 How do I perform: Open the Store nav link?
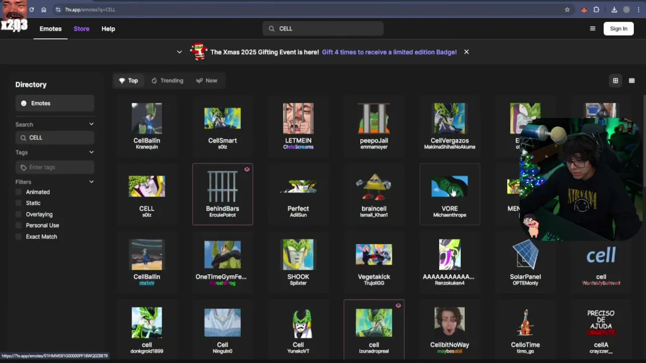tap(81, 29)
